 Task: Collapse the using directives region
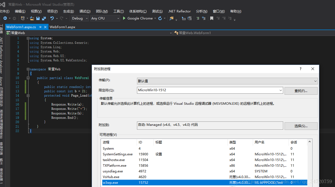28,38
